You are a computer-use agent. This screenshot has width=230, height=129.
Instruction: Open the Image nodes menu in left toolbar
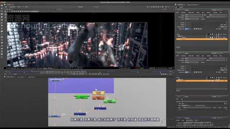[x=2, y=5]
